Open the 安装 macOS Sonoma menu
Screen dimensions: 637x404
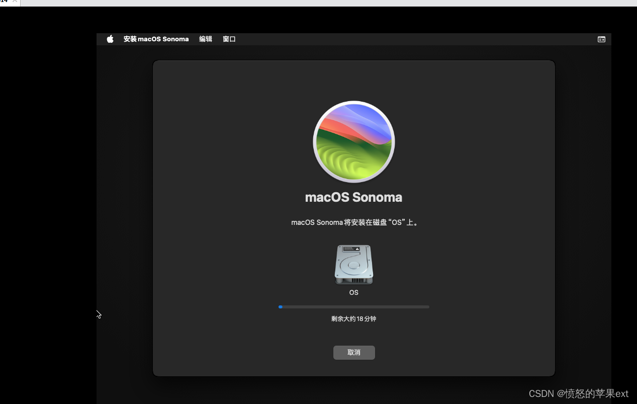[156, 39]
